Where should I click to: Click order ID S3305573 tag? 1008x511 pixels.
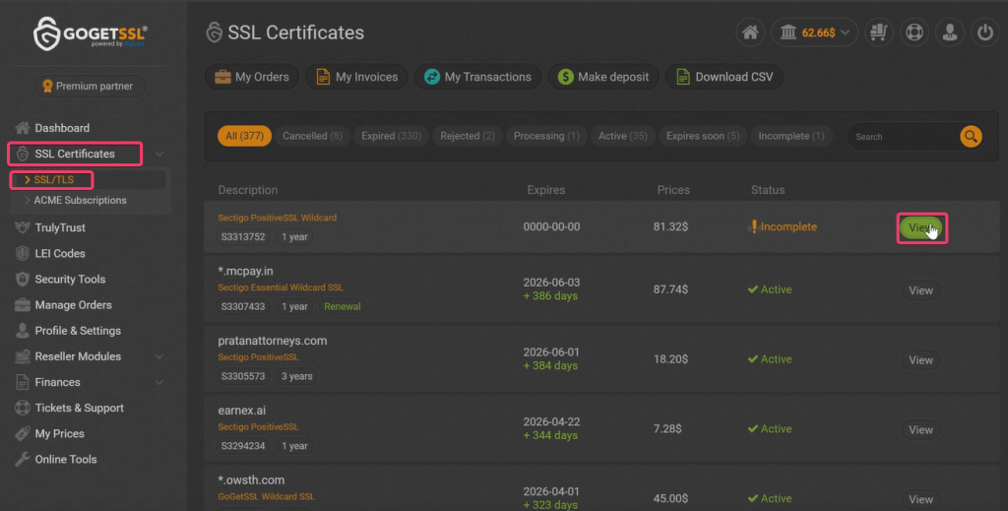[243, 376]
